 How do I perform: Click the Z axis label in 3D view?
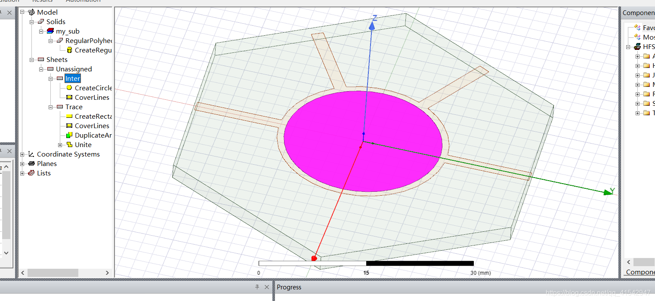pos(375,18)
